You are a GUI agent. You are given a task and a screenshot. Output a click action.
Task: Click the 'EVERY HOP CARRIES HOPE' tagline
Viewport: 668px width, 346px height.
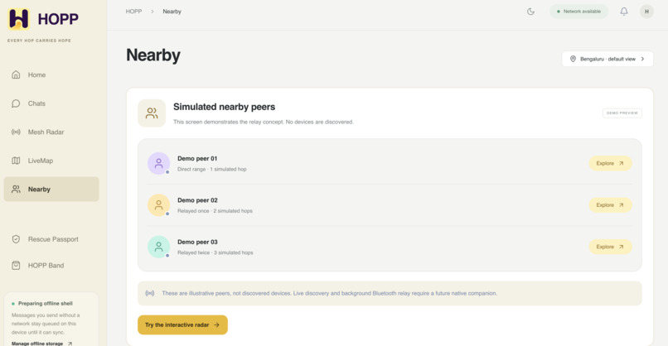tap(39, 41)
